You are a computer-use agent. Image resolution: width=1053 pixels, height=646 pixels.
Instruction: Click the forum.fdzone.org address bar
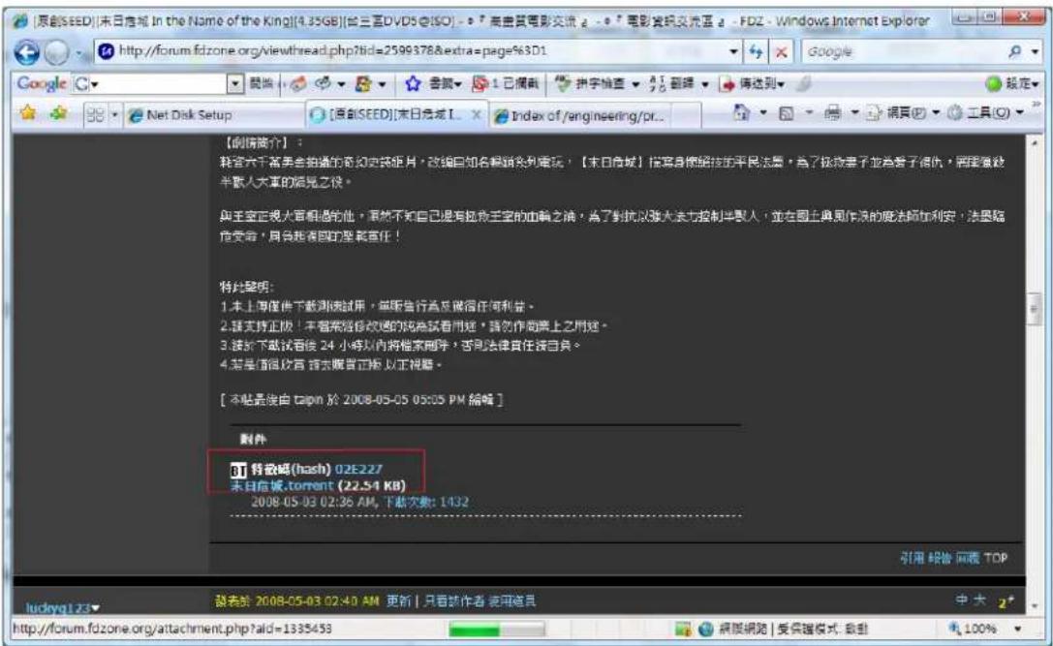tap(410, 51)
